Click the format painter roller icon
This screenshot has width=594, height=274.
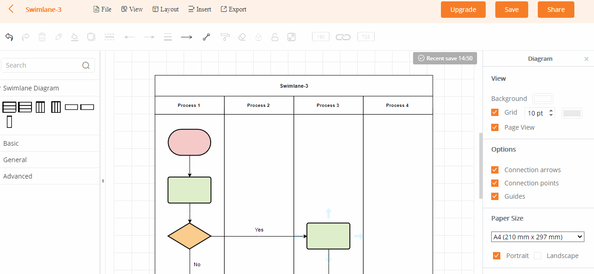(225, 37)
